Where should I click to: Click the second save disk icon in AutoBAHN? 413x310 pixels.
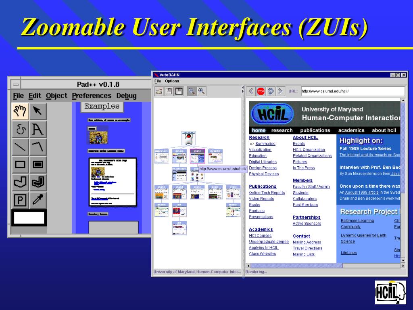pos(179,92)
